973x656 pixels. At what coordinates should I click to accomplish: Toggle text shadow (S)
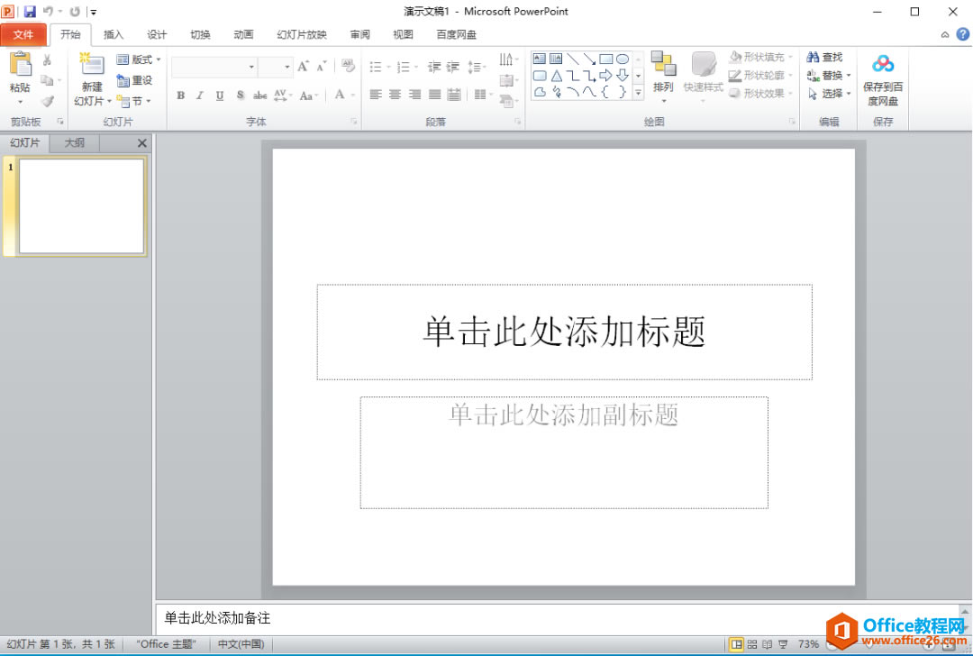[241, 95]
